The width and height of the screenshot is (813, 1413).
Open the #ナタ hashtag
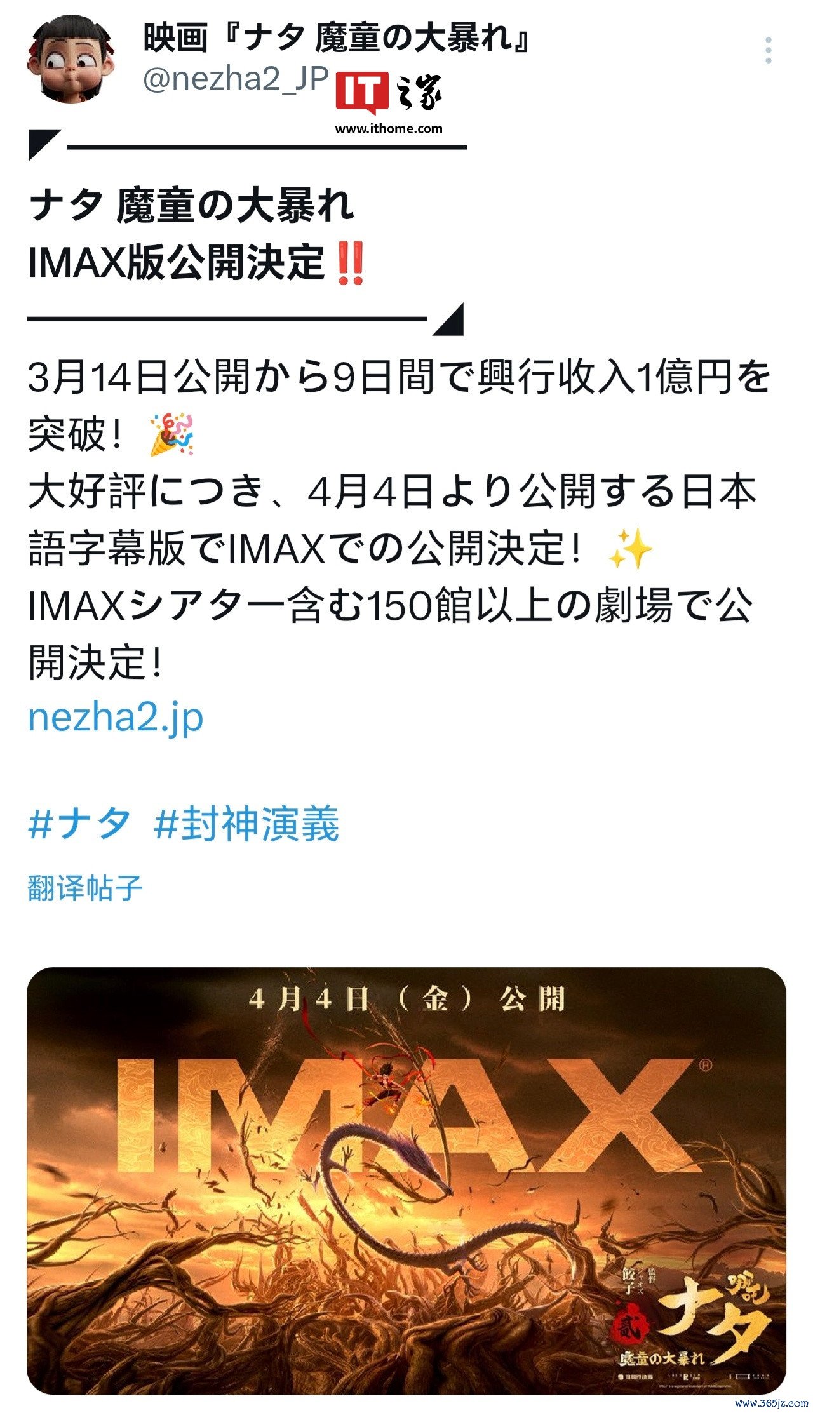click(x=80, y=824)
